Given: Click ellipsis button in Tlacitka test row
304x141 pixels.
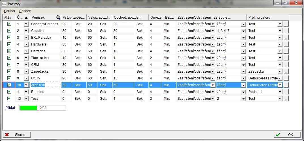Looking at the screenshot, I should 286,58.
